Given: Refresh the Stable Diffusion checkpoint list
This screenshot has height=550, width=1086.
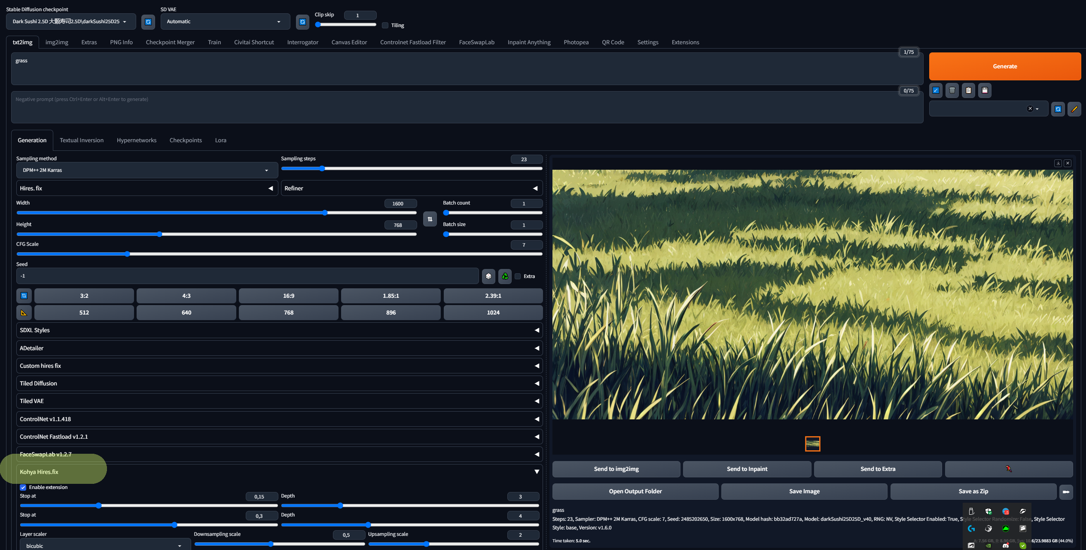Looking at the screenshot, I should pos(148,22).
